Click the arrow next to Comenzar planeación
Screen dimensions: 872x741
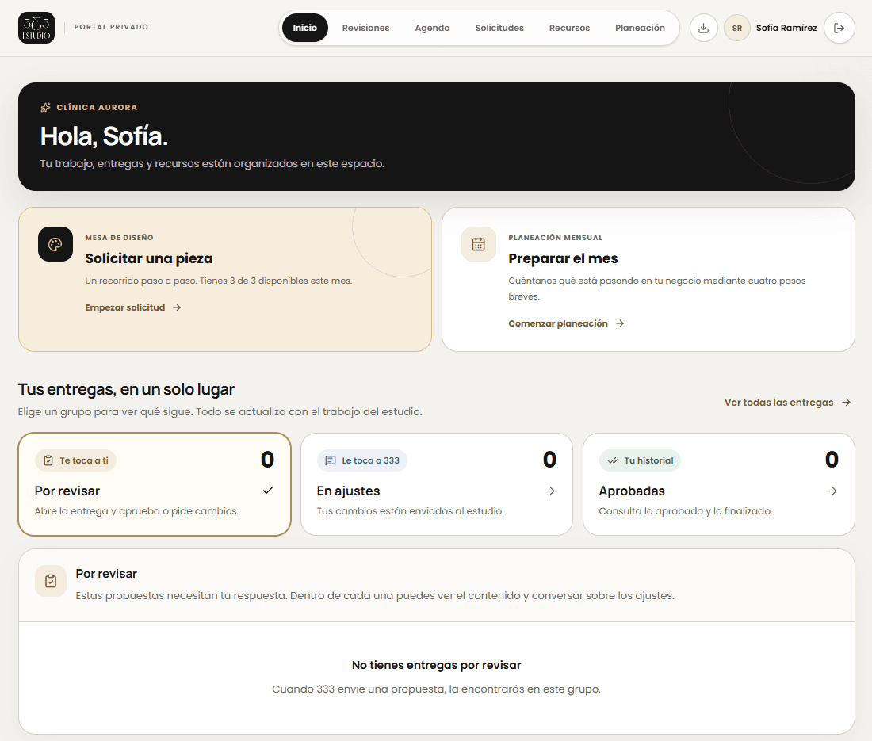[620, 323]
